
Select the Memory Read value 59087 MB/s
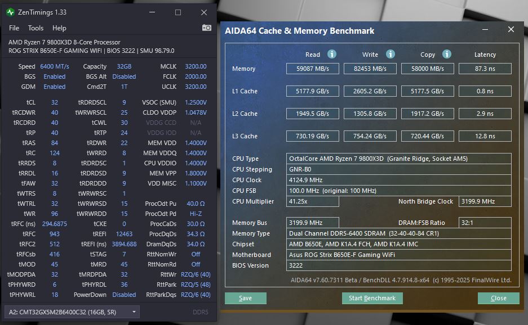click(313, 69)
